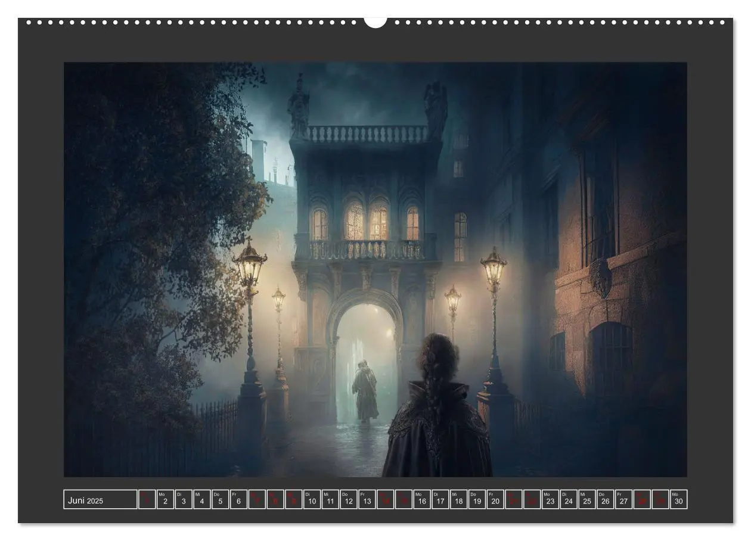The height and width of the screenshot is (541, 751).
Task: Select the Mo 30 date cell
Action: point(679,499)
